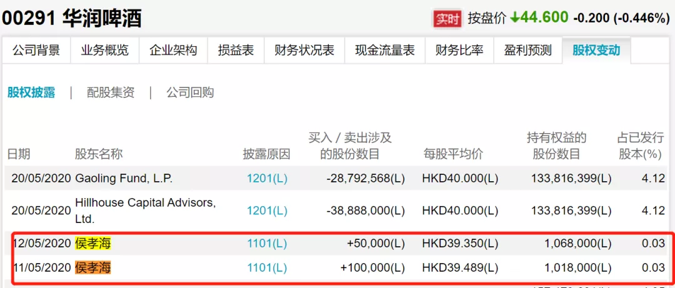The width and height of the screenshot is (675, 288).
Task: Click the HKD39.489(L) average price
Action: click(460, 268)
